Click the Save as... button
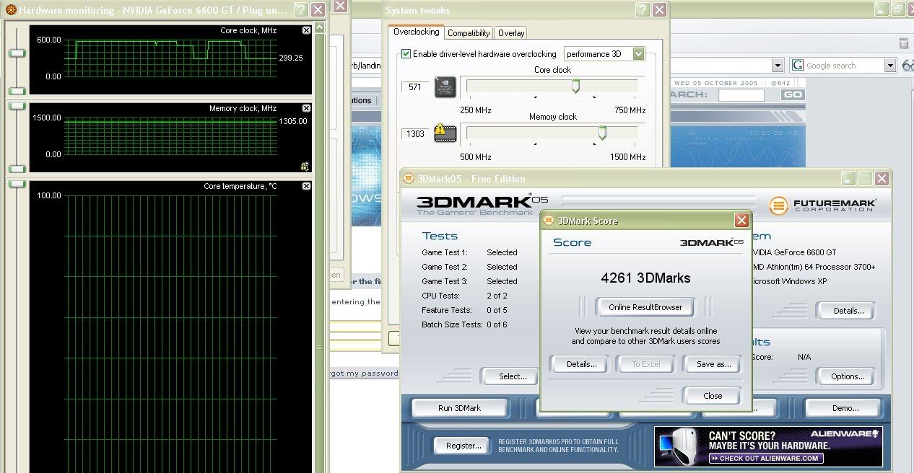Image resolution: width=914 pixels, height=473 pixels. pyautogui.click(x=713, y=364)
